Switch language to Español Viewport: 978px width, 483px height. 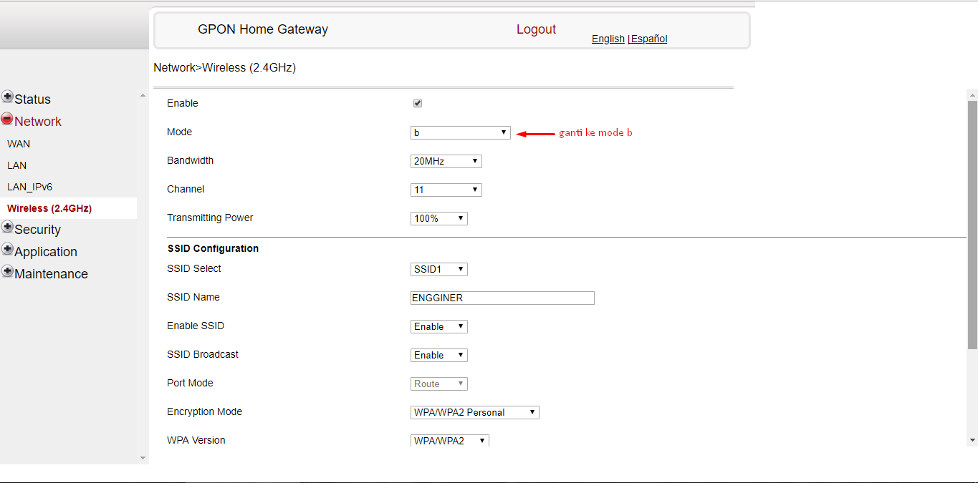click(649, 39)
